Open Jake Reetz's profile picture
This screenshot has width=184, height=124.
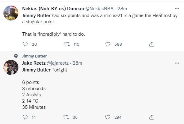(11, 67)
